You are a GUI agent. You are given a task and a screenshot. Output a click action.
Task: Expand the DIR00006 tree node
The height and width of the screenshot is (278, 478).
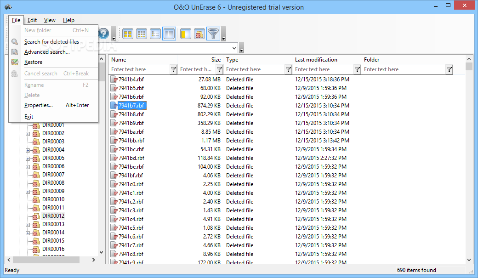click(x=28, y=167)
